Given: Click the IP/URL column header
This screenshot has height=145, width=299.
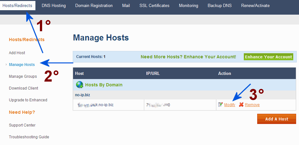Looking at the screenshot, I should [153, 73].
